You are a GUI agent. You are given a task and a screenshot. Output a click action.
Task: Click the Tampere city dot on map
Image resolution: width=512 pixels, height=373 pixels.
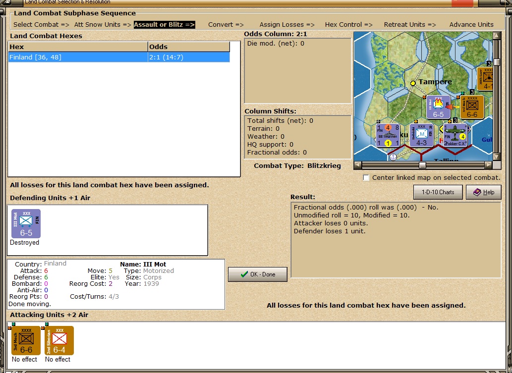413,83
